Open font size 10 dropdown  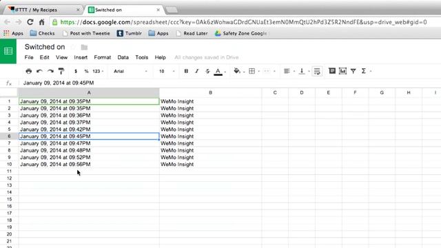[x=167, y=71]
